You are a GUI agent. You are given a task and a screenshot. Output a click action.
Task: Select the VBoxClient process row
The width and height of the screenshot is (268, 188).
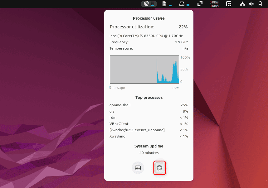click(149, 124)
